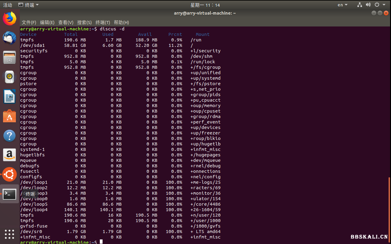
Task: Open the 帮助(H) menu
Action: click(x=121, y=23)
